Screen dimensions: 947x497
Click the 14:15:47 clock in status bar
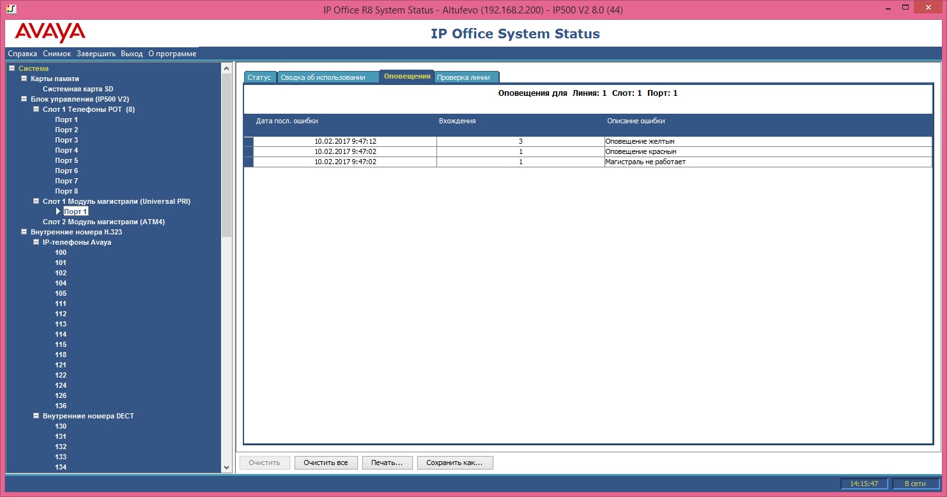864,484
